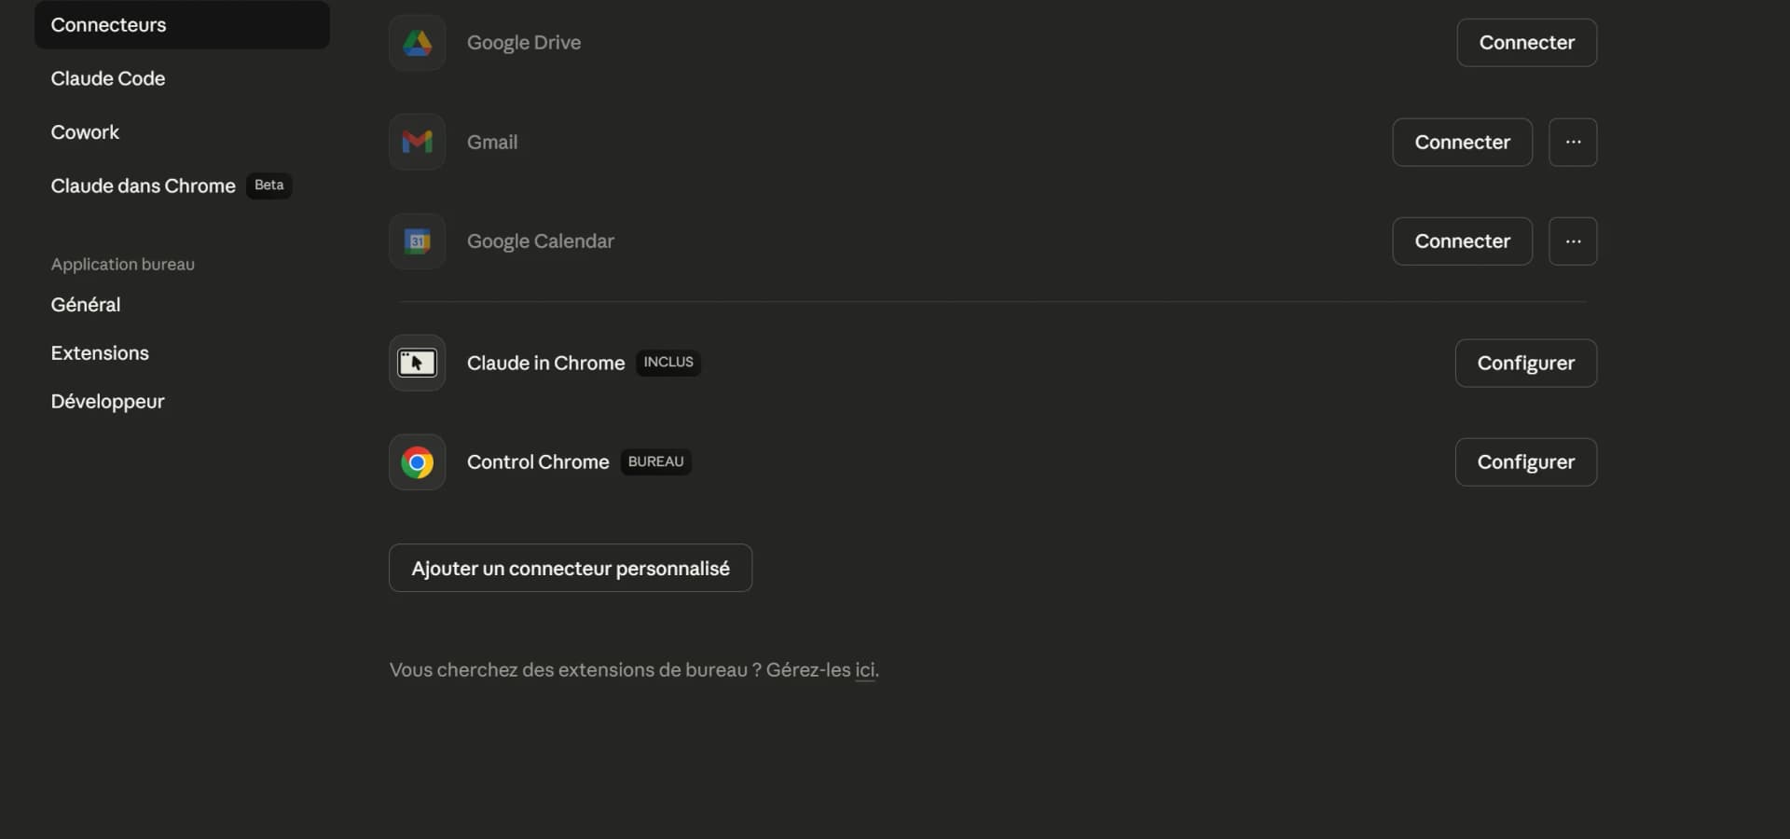1790x839 pixels.
Task: Click Ajouter un connecteur personnalisé
Action: pos(570,568)
